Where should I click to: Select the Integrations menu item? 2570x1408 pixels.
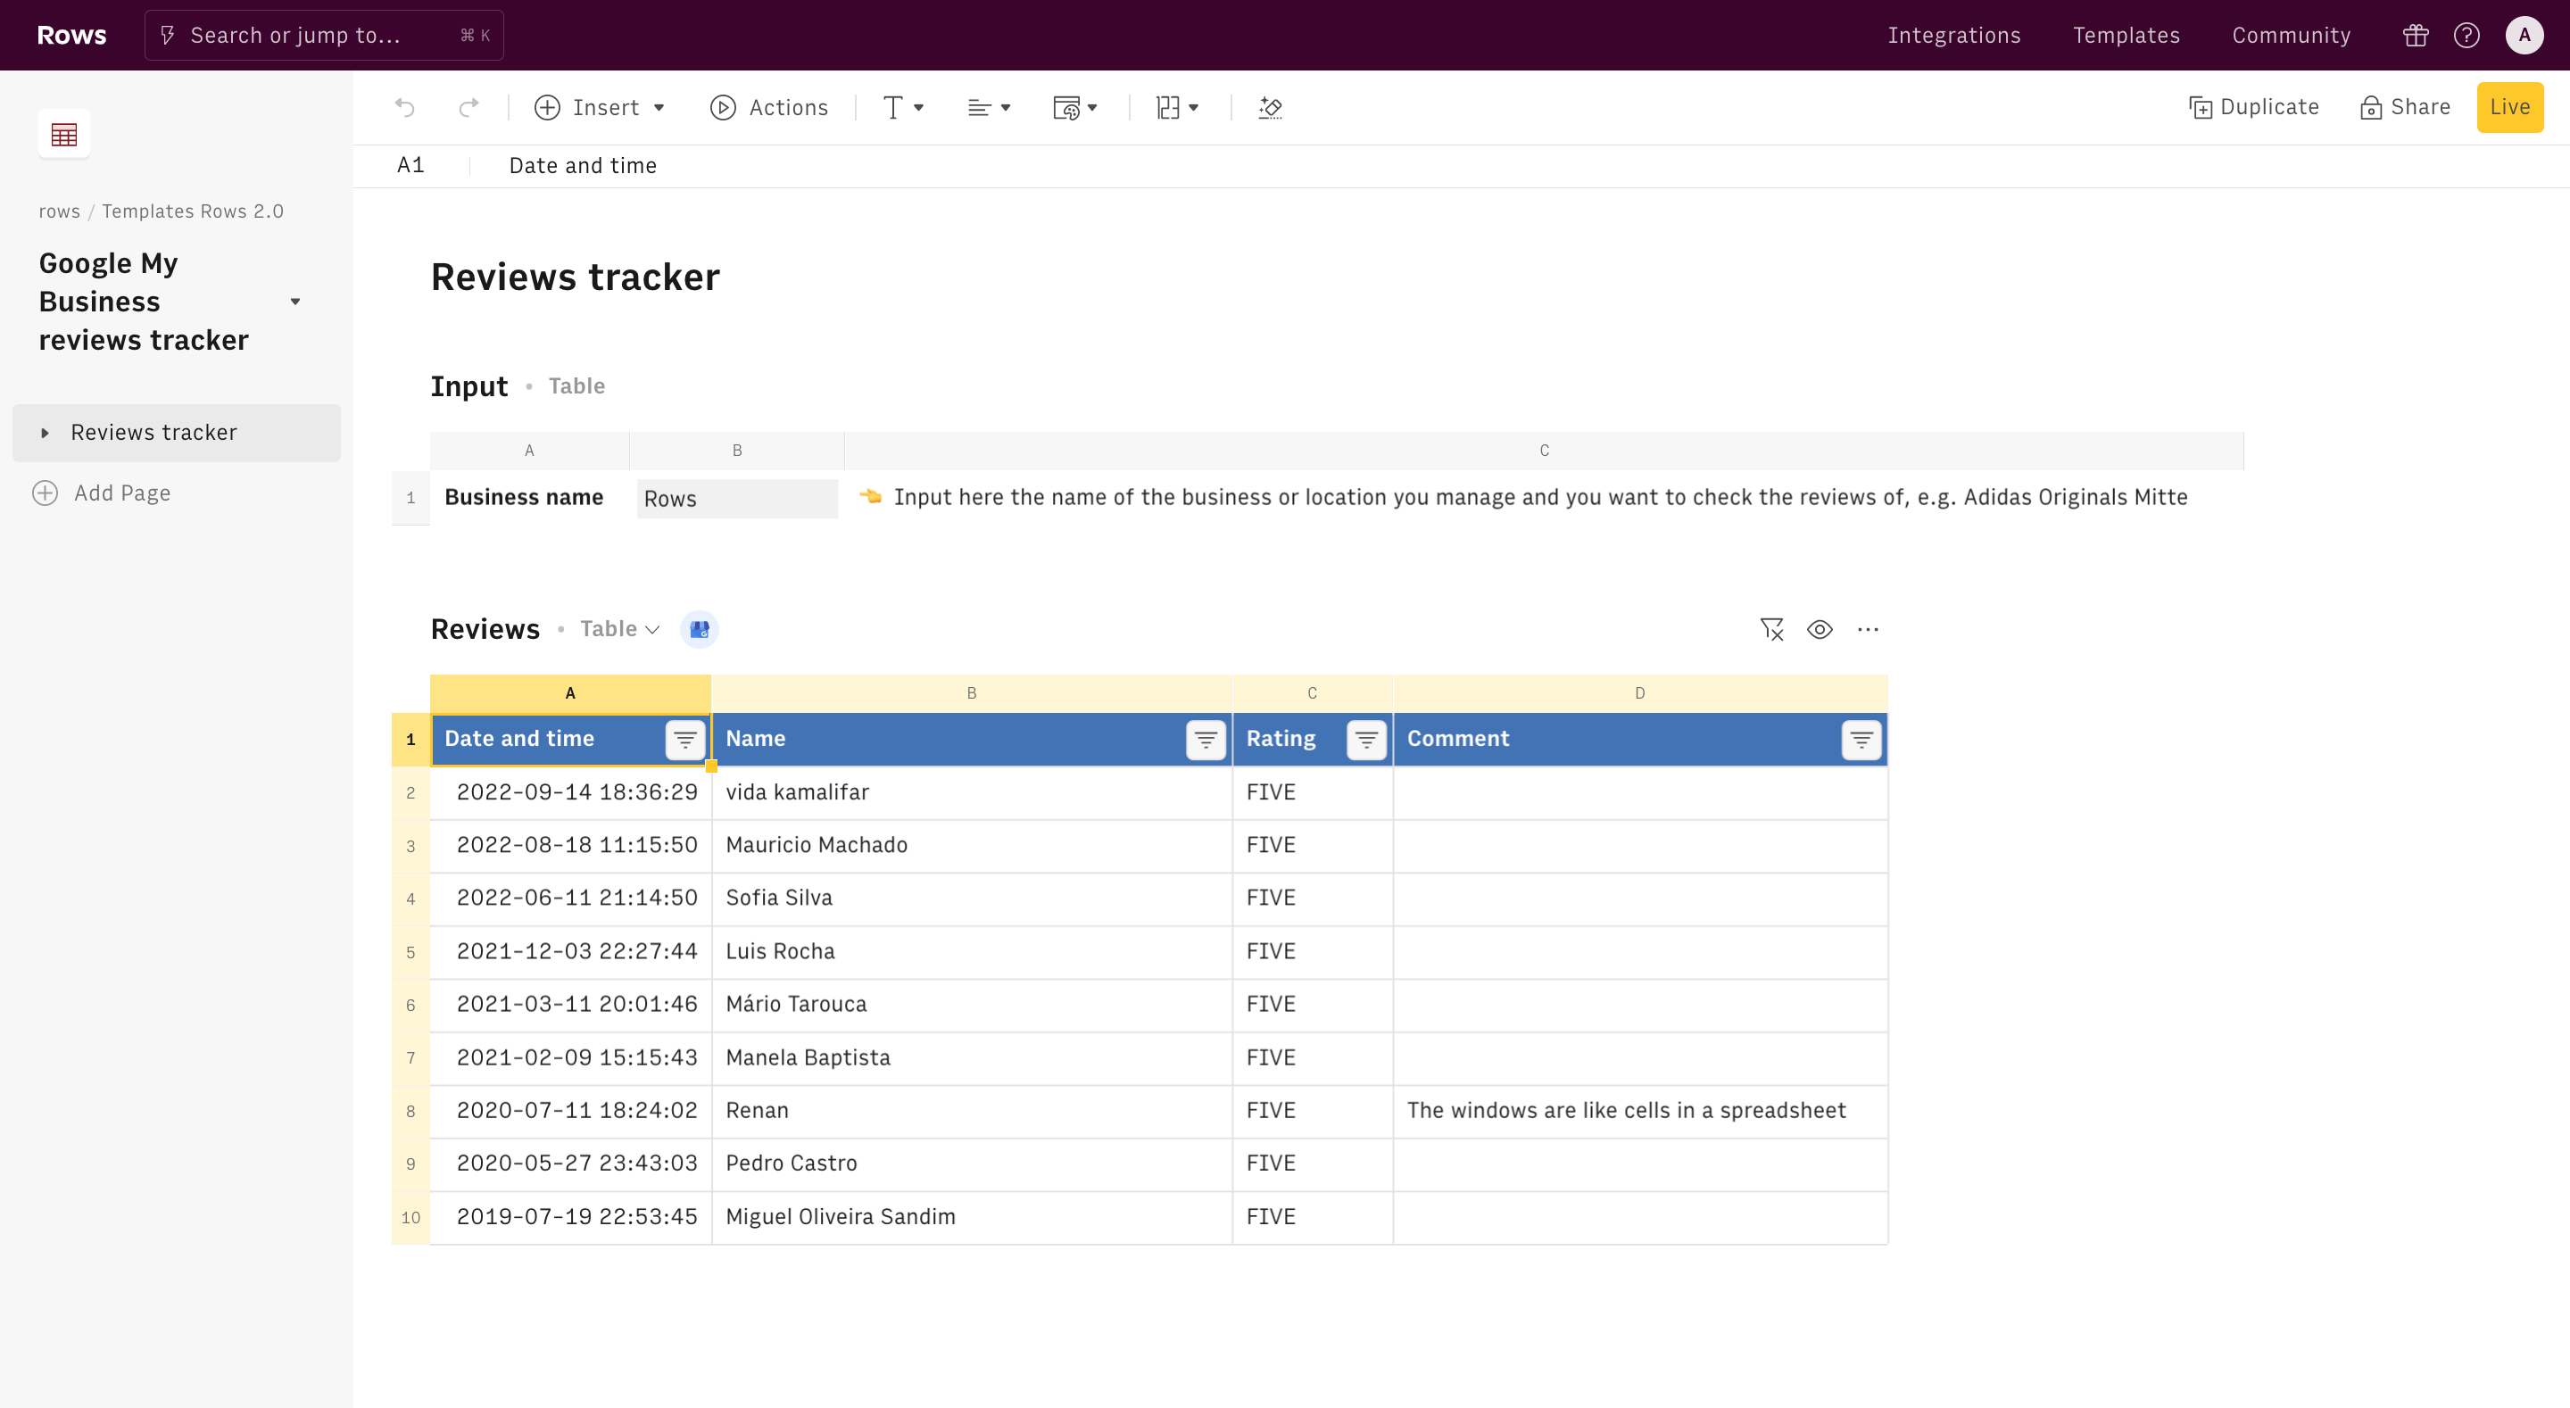tap(1954, 35)
